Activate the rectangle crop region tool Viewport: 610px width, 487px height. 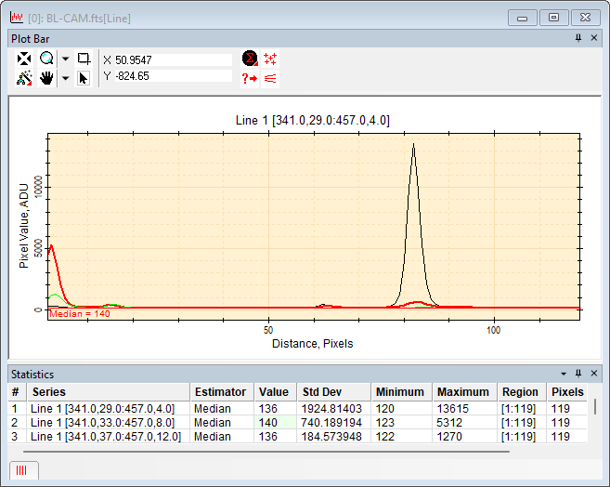84,59
